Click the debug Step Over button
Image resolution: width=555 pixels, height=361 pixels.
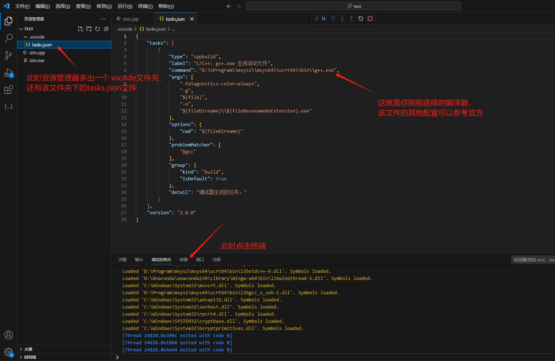point(333,19)
